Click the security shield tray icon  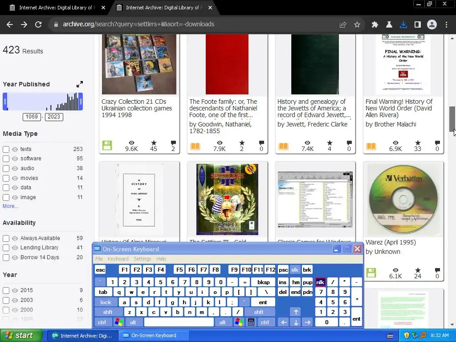pyautogui.click(x=407, y=336)
